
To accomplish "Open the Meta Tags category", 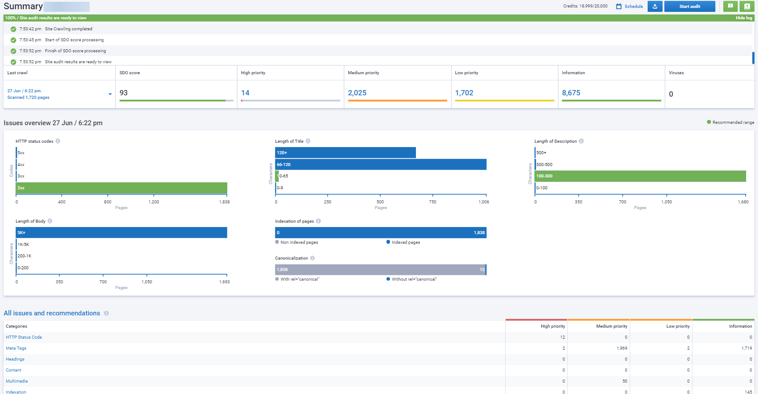I will (16, 348).
